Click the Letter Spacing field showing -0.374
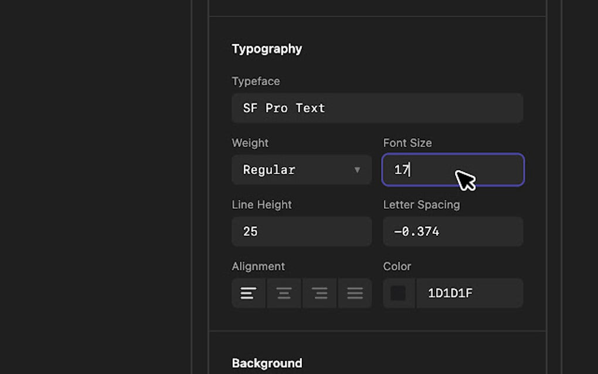Screen dimensions: 598x374 453,232
